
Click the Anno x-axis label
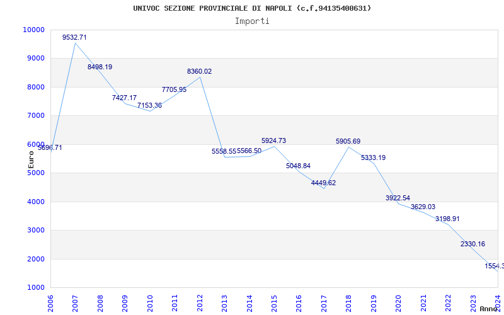[x=488, y=309]
